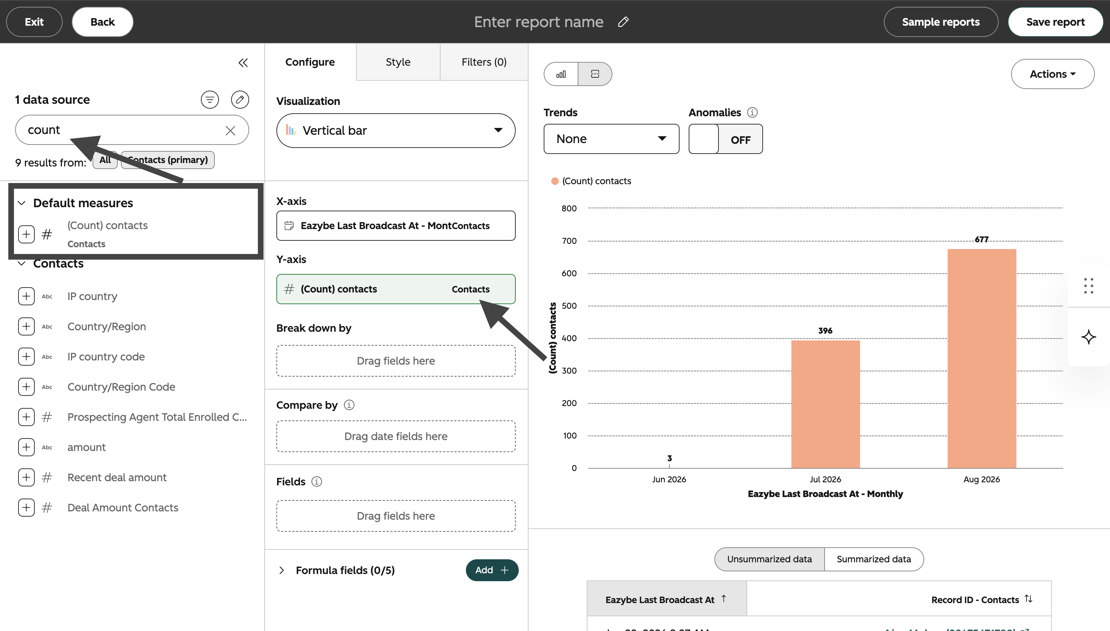Add a new formula field
The image size is (1110, 631).
(492, 570)
